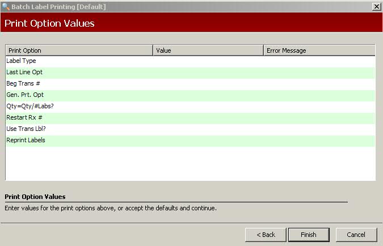Select the Gen. Prt. Opt row
The width and height of the screenshot is (383, 246).
click(x=190, y=95)
